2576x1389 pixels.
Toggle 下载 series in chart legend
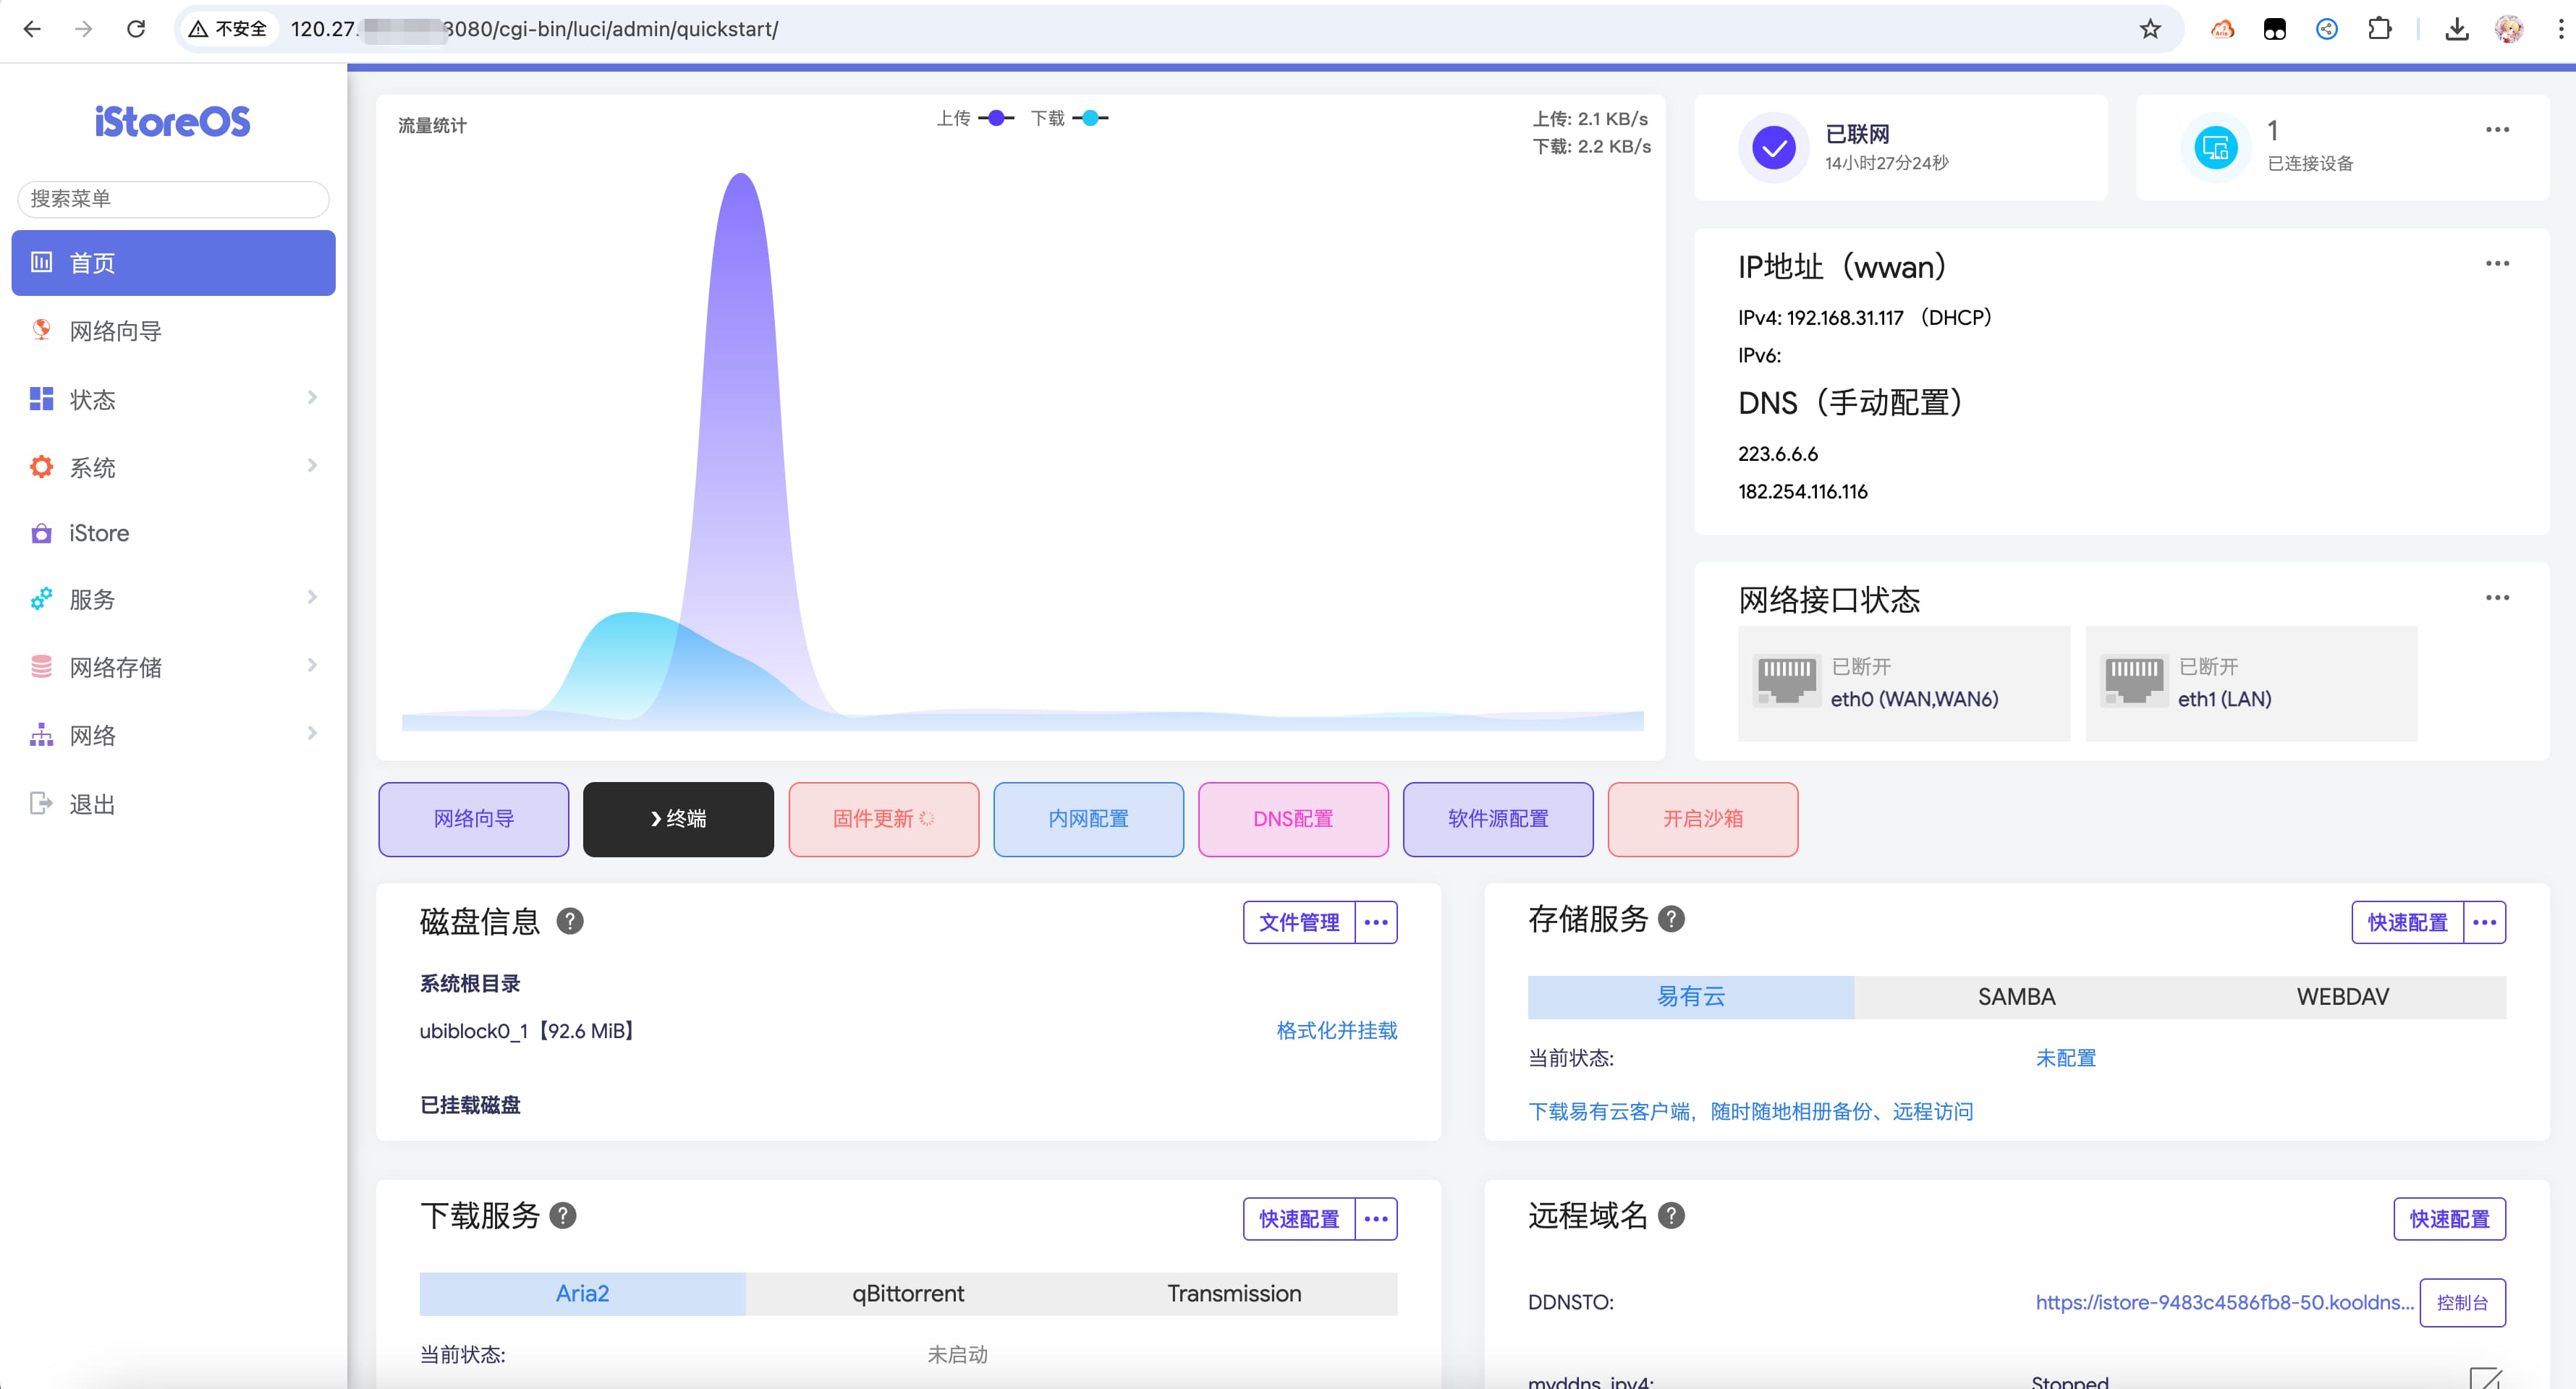[x=1069, y=118]
